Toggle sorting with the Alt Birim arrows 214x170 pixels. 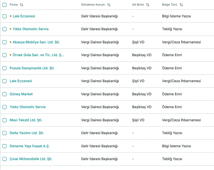(x=148, y=5)
